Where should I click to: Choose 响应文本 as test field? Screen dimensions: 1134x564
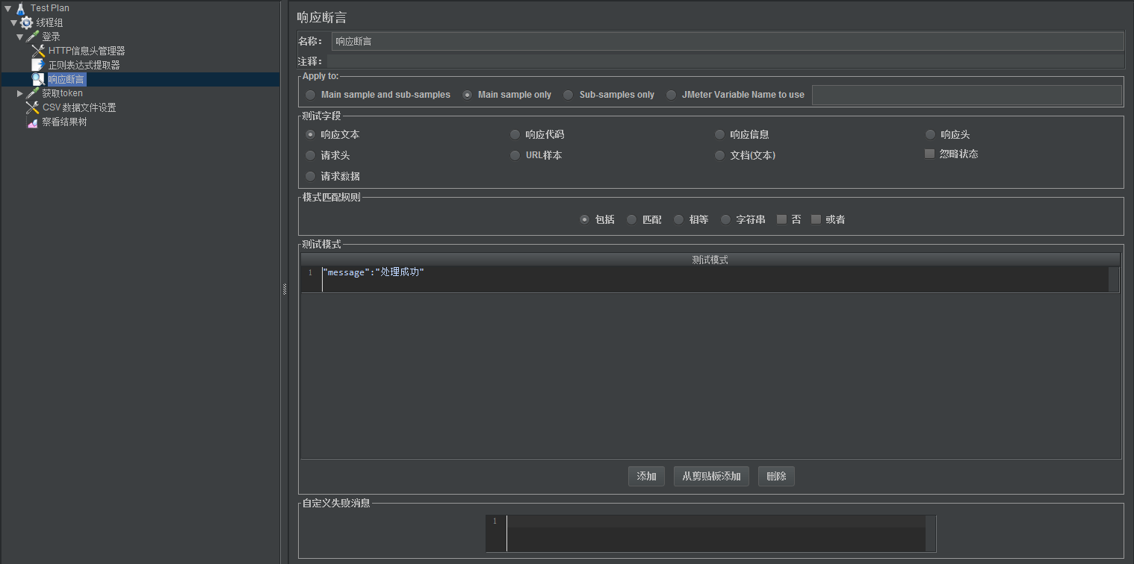coord(332,134)
